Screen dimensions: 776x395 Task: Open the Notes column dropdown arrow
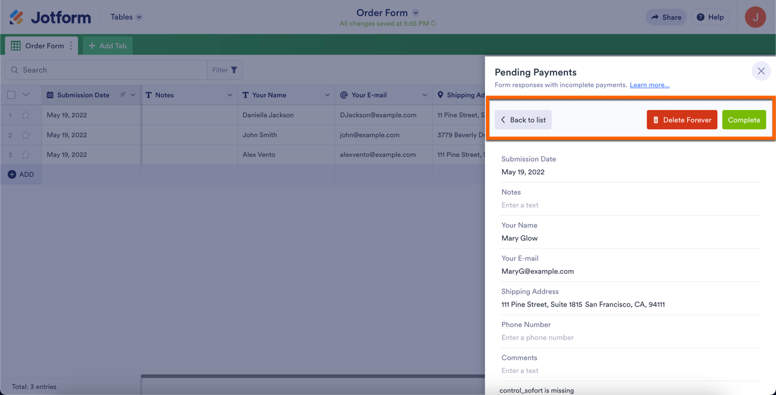(230, 95)
